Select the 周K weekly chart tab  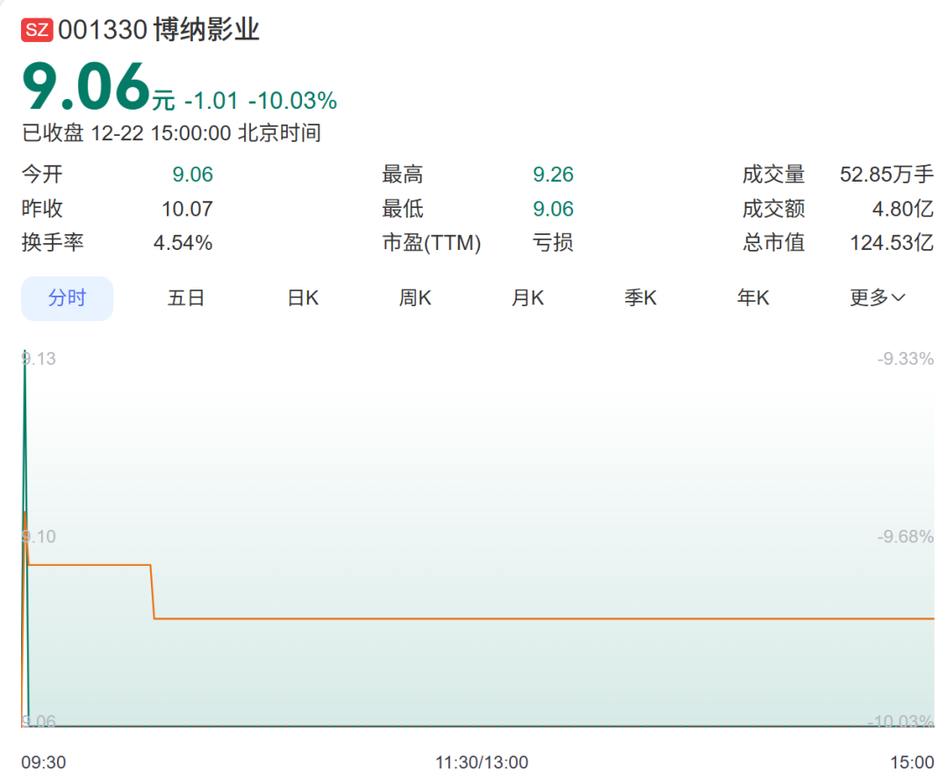[x=414, y=298]
